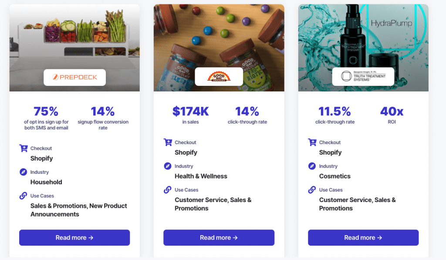Click the PrepDeck logo badge
The height and width of the screenshot is (260, 446).
(x=74, y=77)
